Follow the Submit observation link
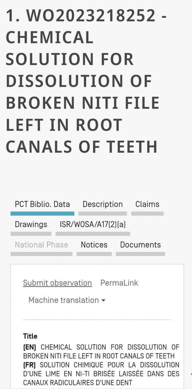The height and width of the screenshot is (389, 192). (x=57, y=283)
